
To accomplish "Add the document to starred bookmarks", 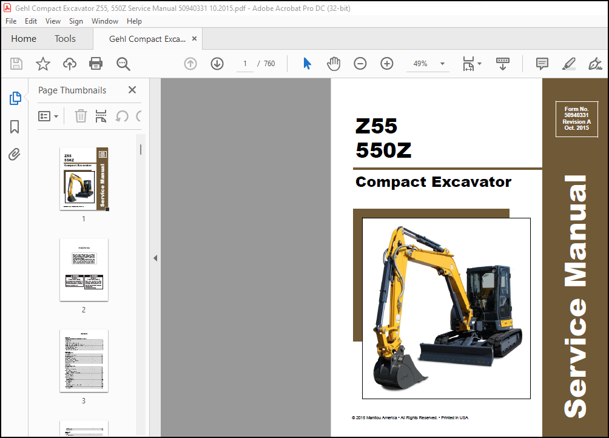I will (x=42, y=64).
